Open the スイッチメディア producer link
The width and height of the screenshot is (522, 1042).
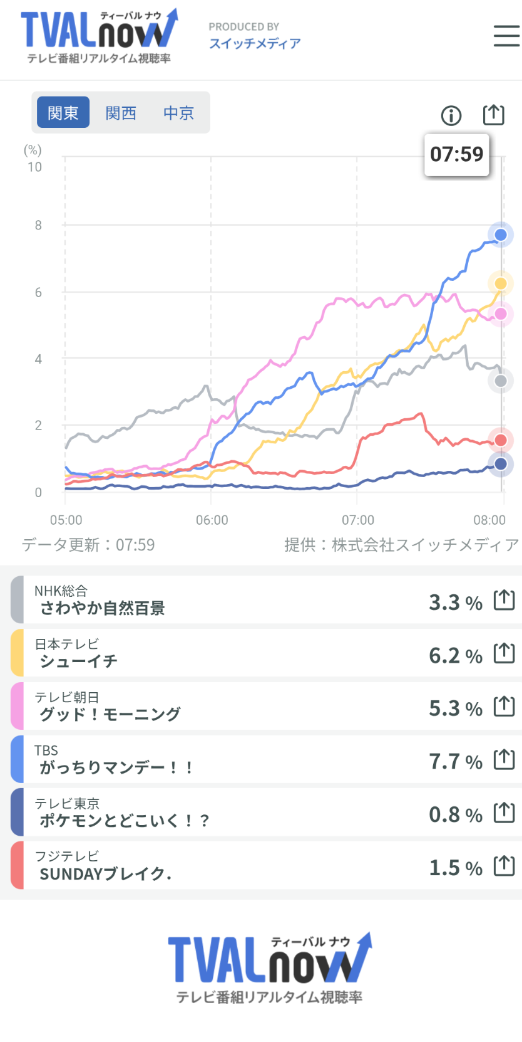point(255,43)
